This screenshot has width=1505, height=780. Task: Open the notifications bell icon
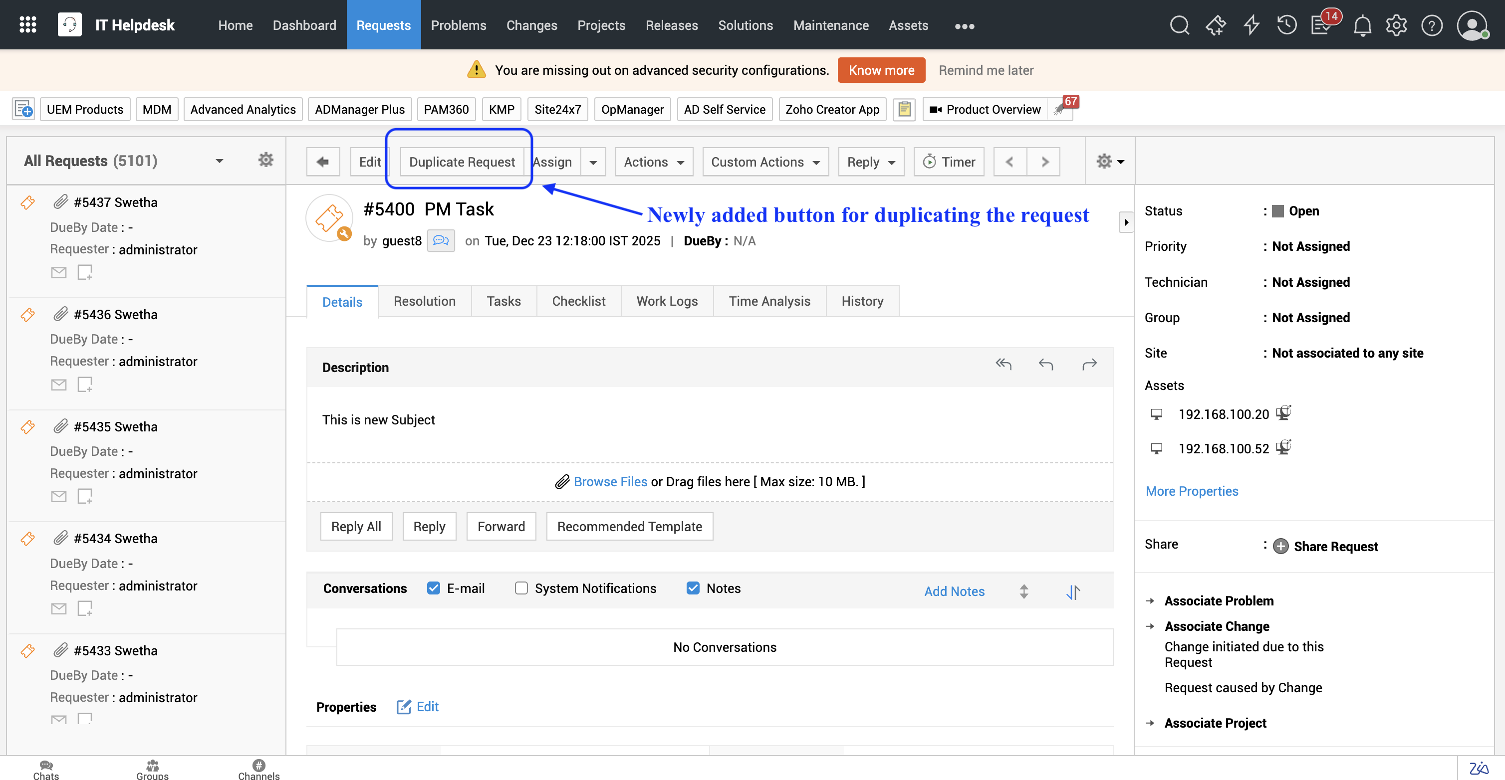point(1362,25)
